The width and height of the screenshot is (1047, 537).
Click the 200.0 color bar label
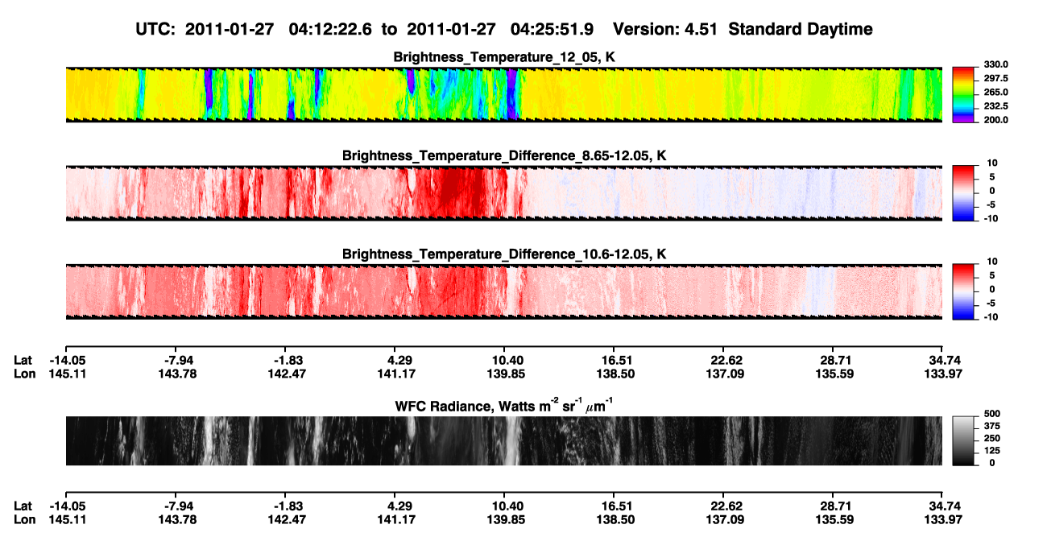(996, 120)
